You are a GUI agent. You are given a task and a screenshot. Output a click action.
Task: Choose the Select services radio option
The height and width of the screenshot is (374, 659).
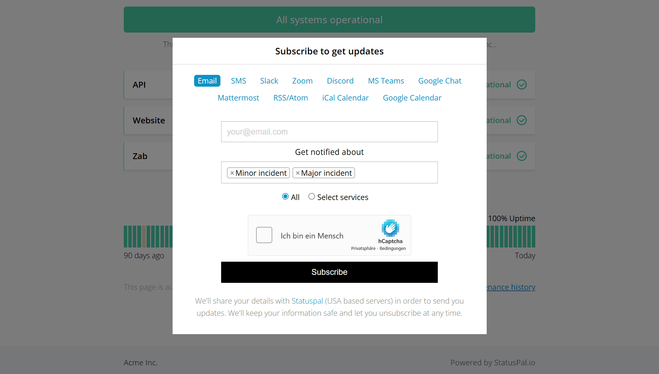tap(311, 196)
